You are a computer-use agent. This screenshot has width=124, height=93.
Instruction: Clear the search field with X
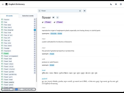[x=80, y=11]
